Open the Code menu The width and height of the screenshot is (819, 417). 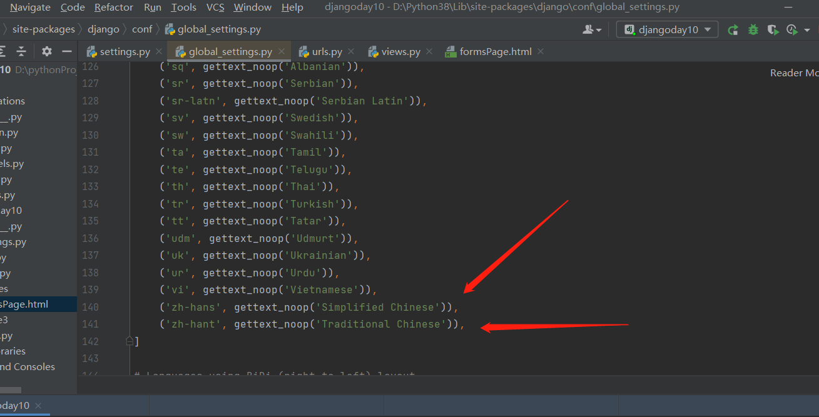(73, 8)
